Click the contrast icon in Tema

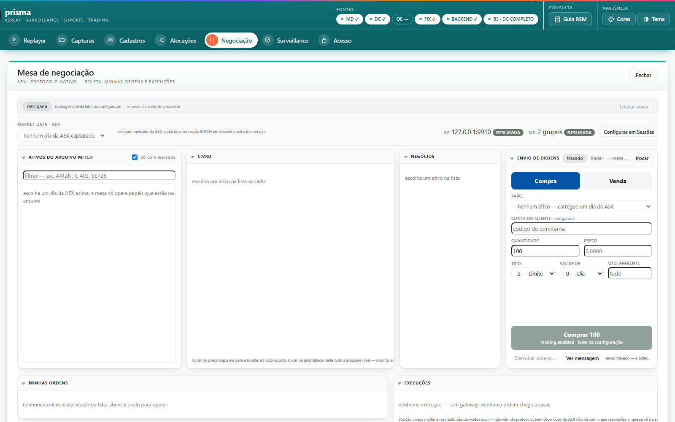point(646,19)
